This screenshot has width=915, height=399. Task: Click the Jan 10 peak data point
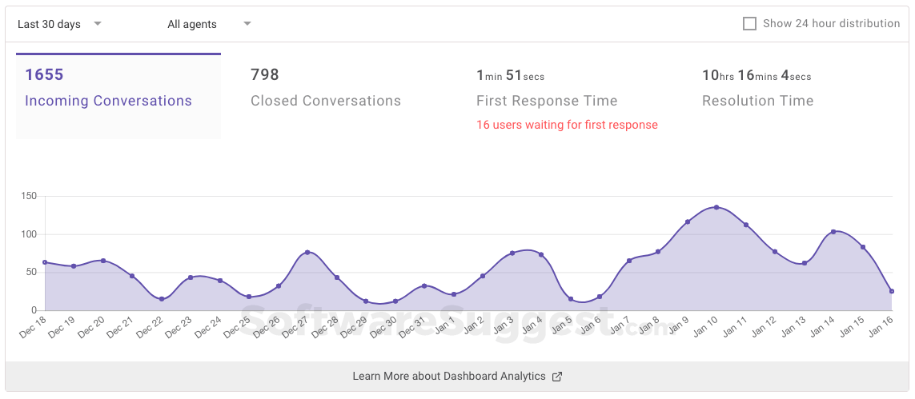click(x=716, y=207)
